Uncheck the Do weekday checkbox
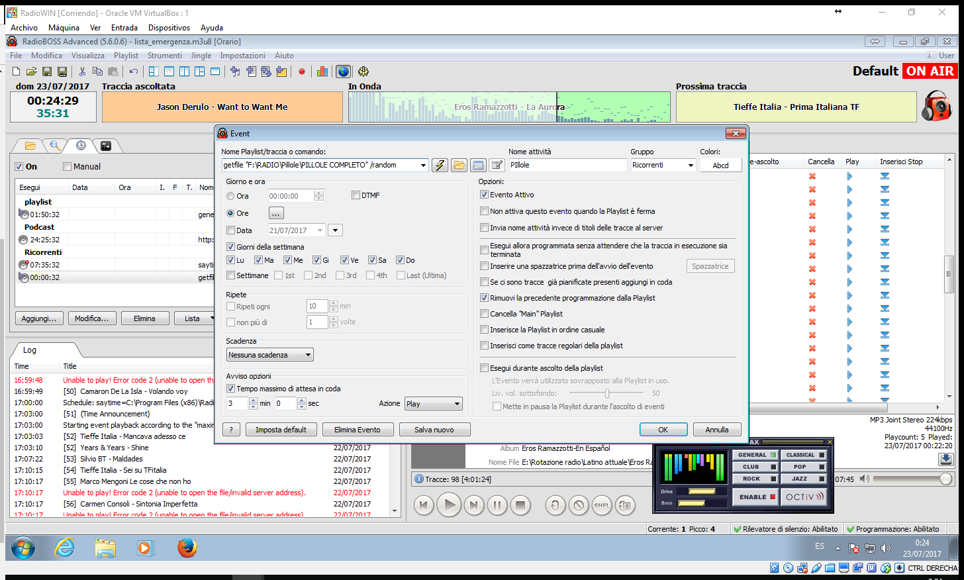The image size is (964, 580). click(x=400, y=260)
